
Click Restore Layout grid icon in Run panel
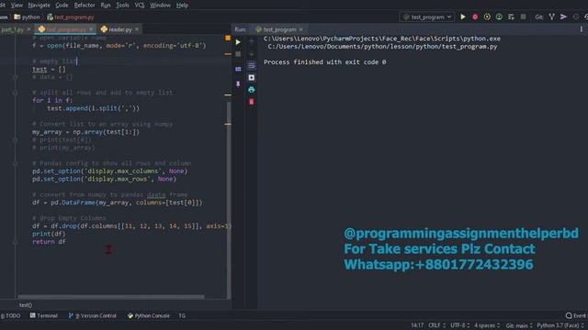coord(238,70)
